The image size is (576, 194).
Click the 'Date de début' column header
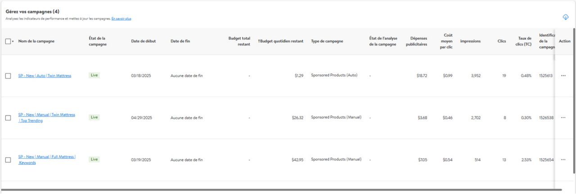point(144,41)
